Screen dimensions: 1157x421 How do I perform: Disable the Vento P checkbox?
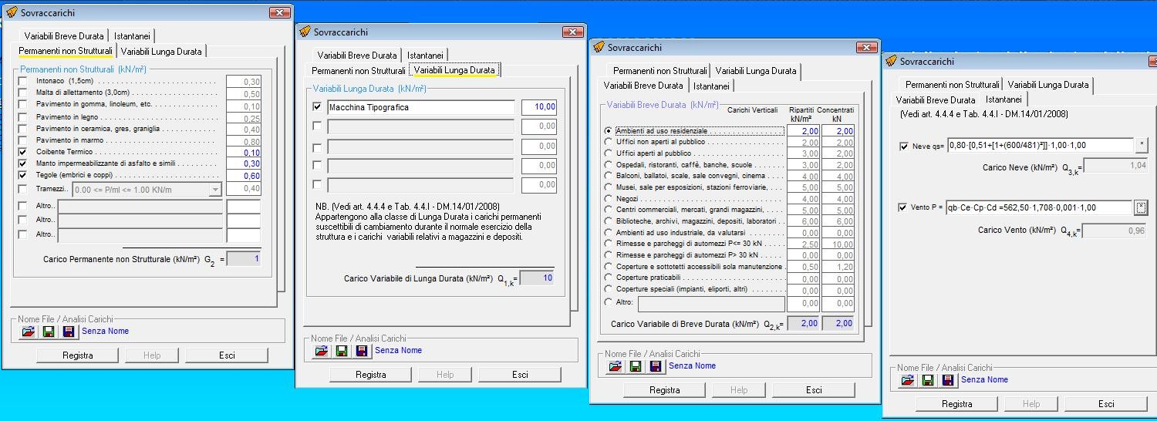904,207
